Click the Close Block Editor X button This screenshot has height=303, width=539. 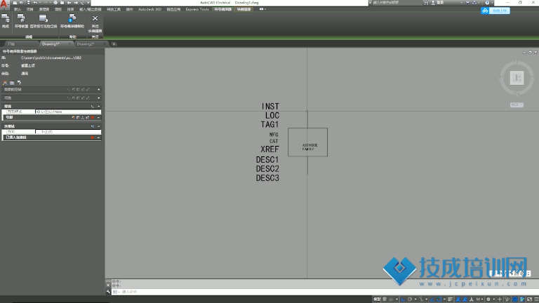coord(95,22)
